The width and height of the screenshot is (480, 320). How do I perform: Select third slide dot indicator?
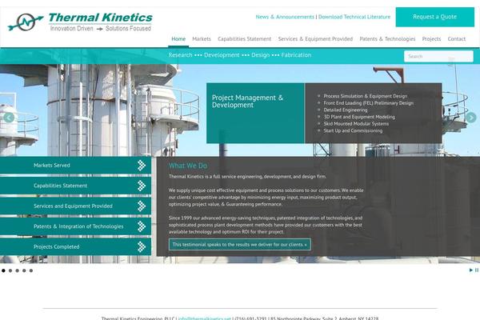pyautogui.click(x=17, y=270)
